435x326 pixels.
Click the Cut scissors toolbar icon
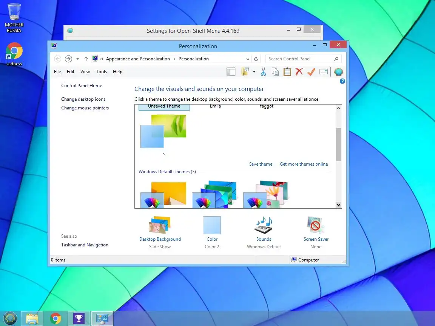pos(263,72)
